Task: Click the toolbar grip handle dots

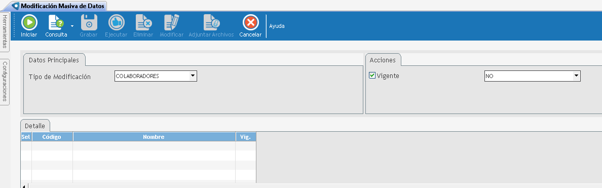Action: click(x=15, y=25)
